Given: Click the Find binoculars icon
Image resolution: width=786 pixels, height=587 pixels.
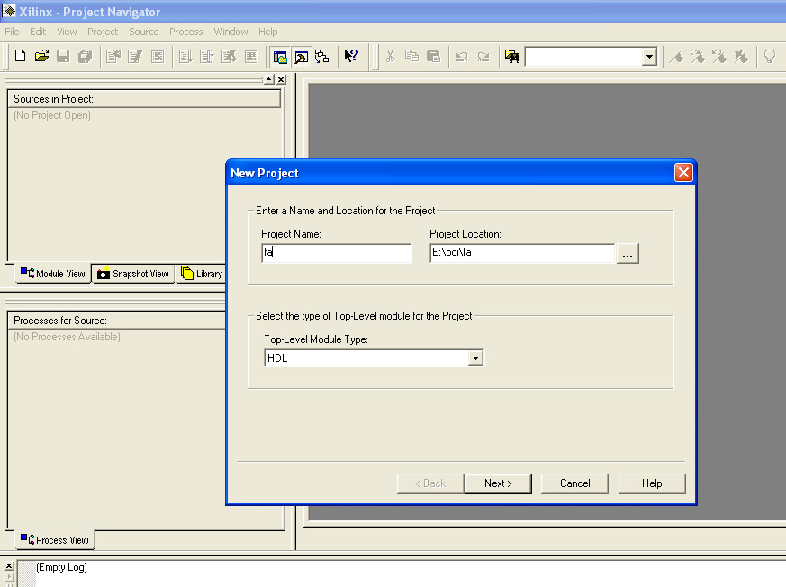Looking at the screenshot, I should point(511,57).
